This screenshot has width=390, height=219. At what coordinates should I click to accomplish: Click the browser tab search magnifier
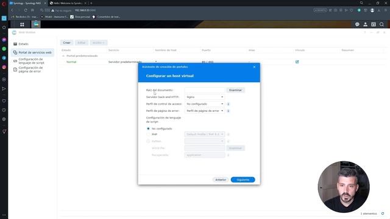[361, 3]
